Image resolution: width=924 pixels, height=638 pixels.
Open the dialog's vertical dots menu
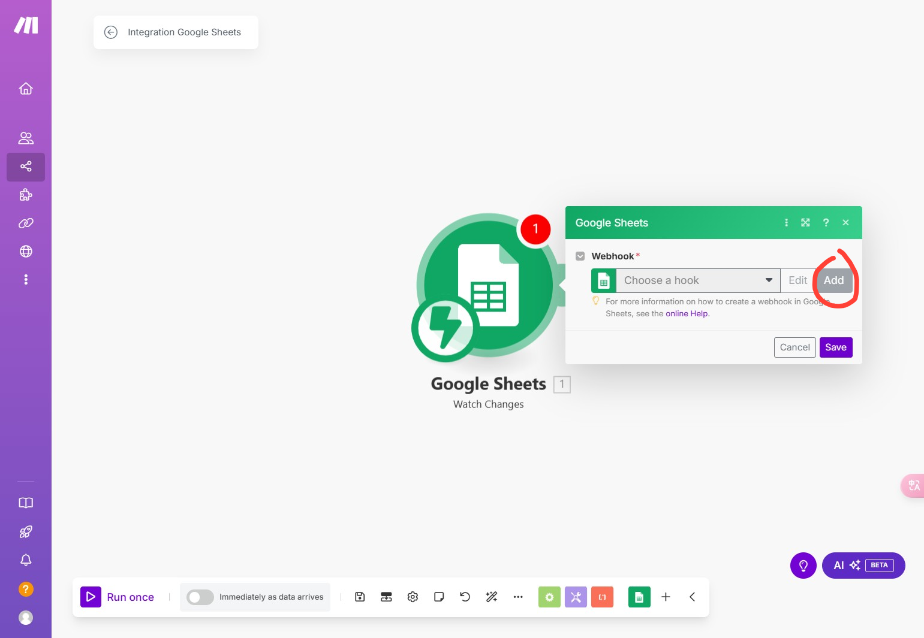tap(786, 223)
